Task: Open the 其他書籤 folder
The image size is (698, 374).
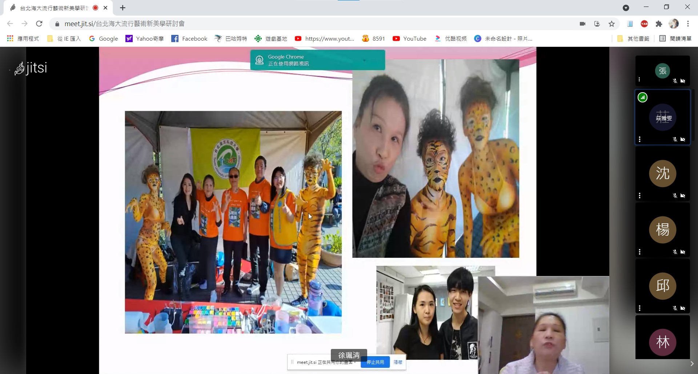Action: click(x=633, y=38)
